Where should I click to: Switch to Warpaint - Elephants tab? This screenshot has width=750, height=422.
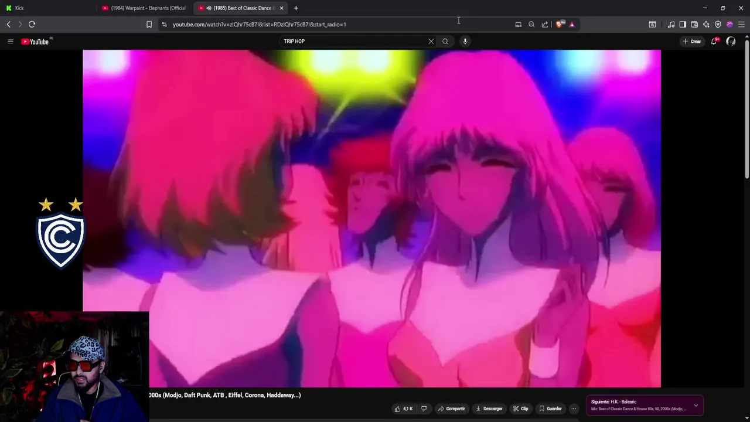click(x=144, y=8)
